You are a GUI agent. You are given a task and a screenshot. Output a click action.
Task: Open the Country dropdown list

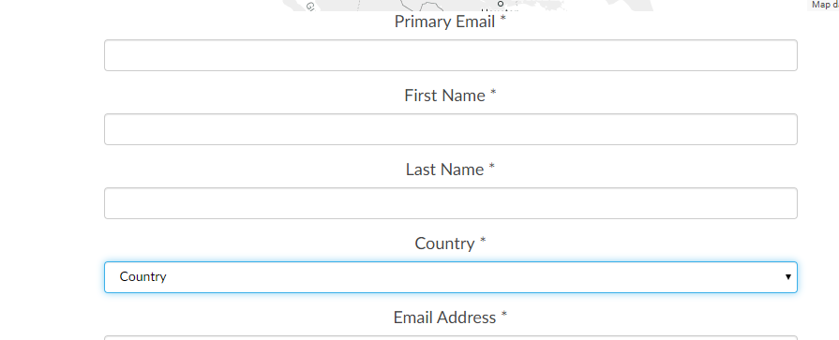coord(451,277)
